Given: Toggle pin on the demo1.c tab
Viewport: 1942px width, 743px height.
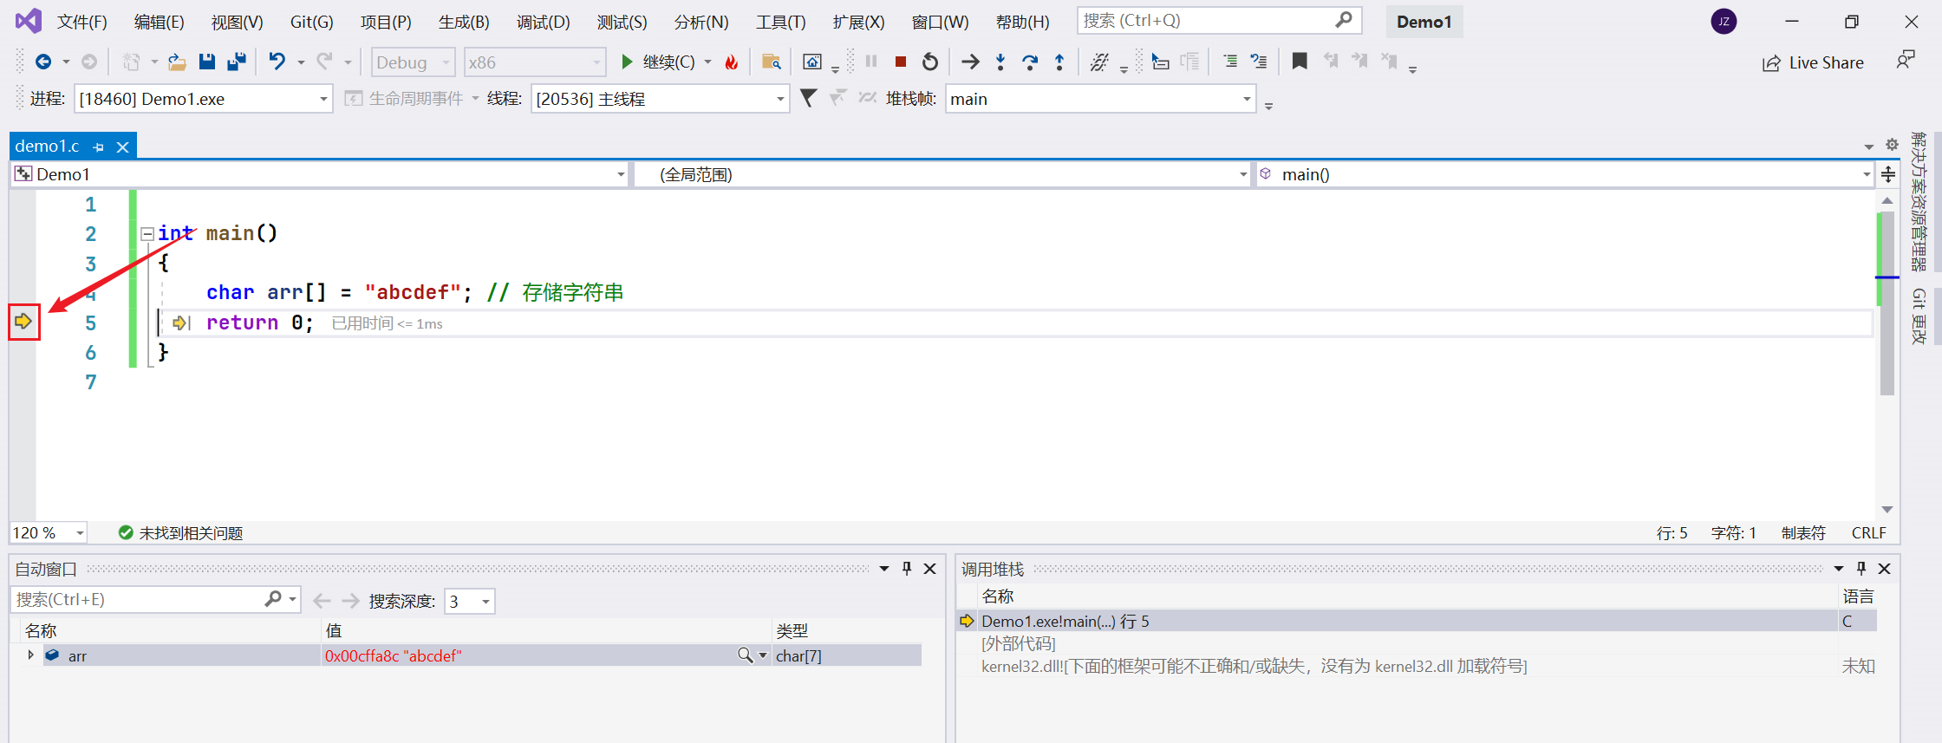Looking at the screenshot, I should click(99, 147).
